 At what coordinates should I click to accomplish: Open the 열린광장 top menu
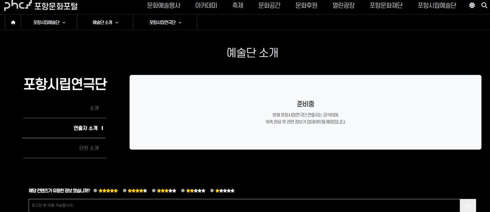[x=343, y=6]
